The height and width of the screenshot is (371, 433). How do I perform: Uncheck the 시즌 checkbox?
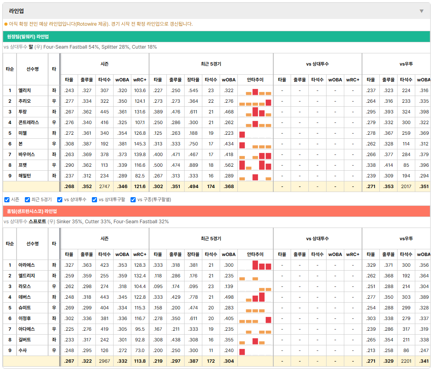[7, 200]
